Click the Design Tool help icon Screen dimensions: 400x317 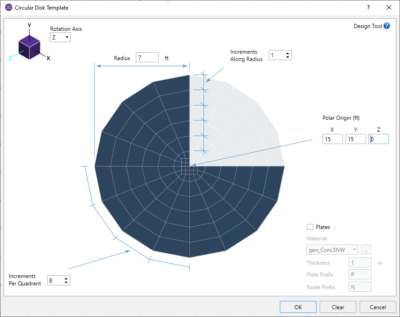click(x=387, y=26)
